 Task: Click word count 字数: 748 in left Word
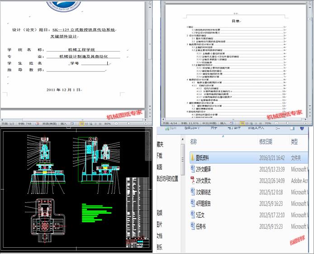(x=24, y=124)
